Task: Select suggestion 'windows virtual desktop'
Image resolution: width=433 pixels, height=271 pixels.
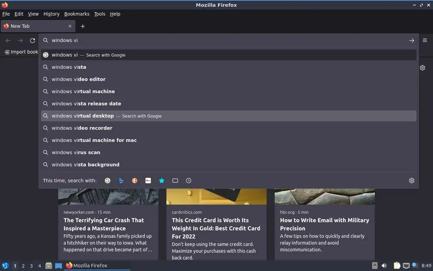Action: [229, 116]
